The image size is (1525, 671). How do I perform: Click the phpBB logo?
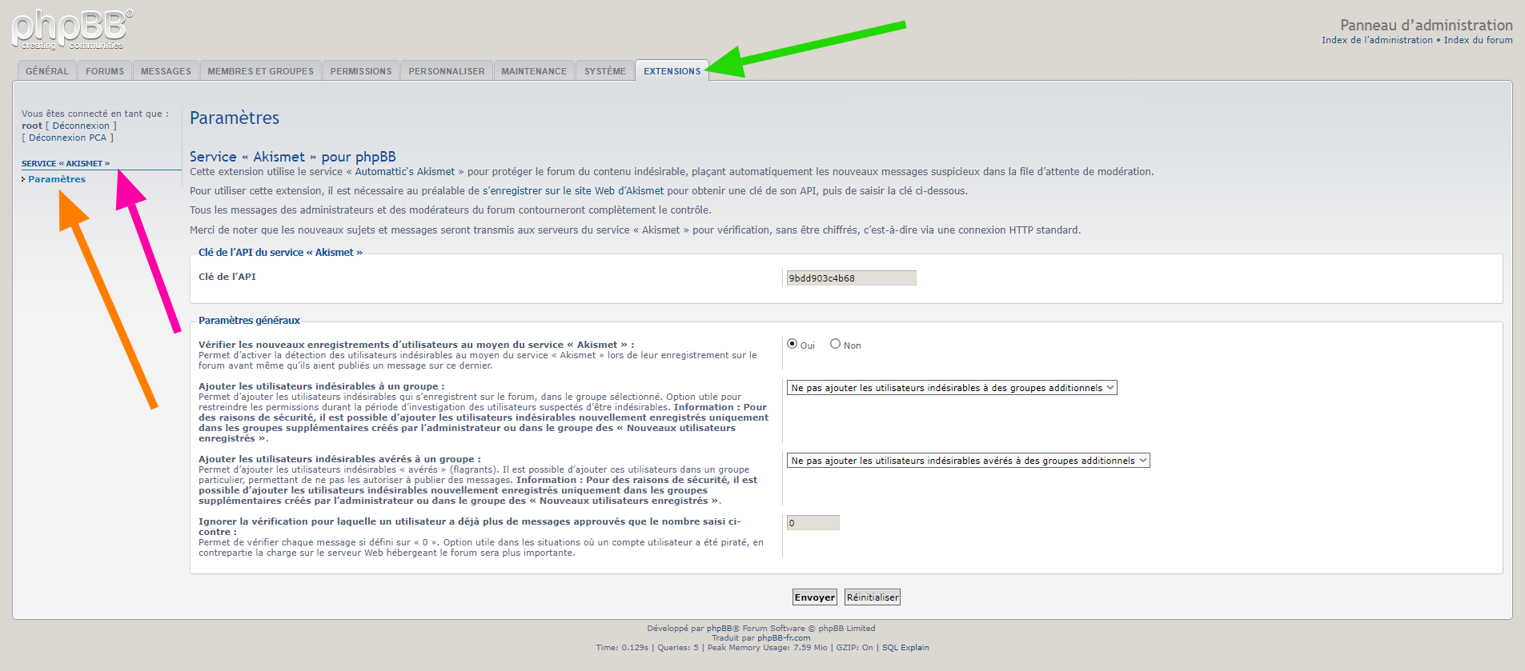[x=72, y=30]
